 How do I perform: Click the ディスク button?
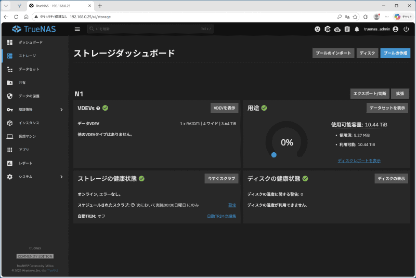pos(367,53)
